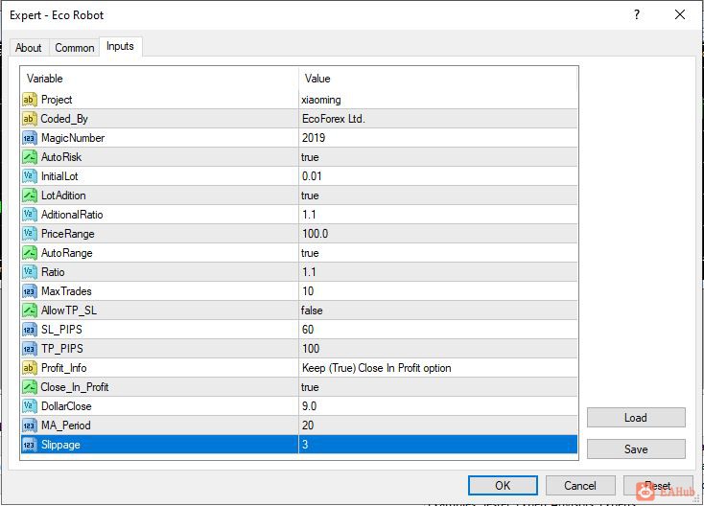Edit the TP_PIPS value 100
Screen dimensions: 704x506
(311, 349)
